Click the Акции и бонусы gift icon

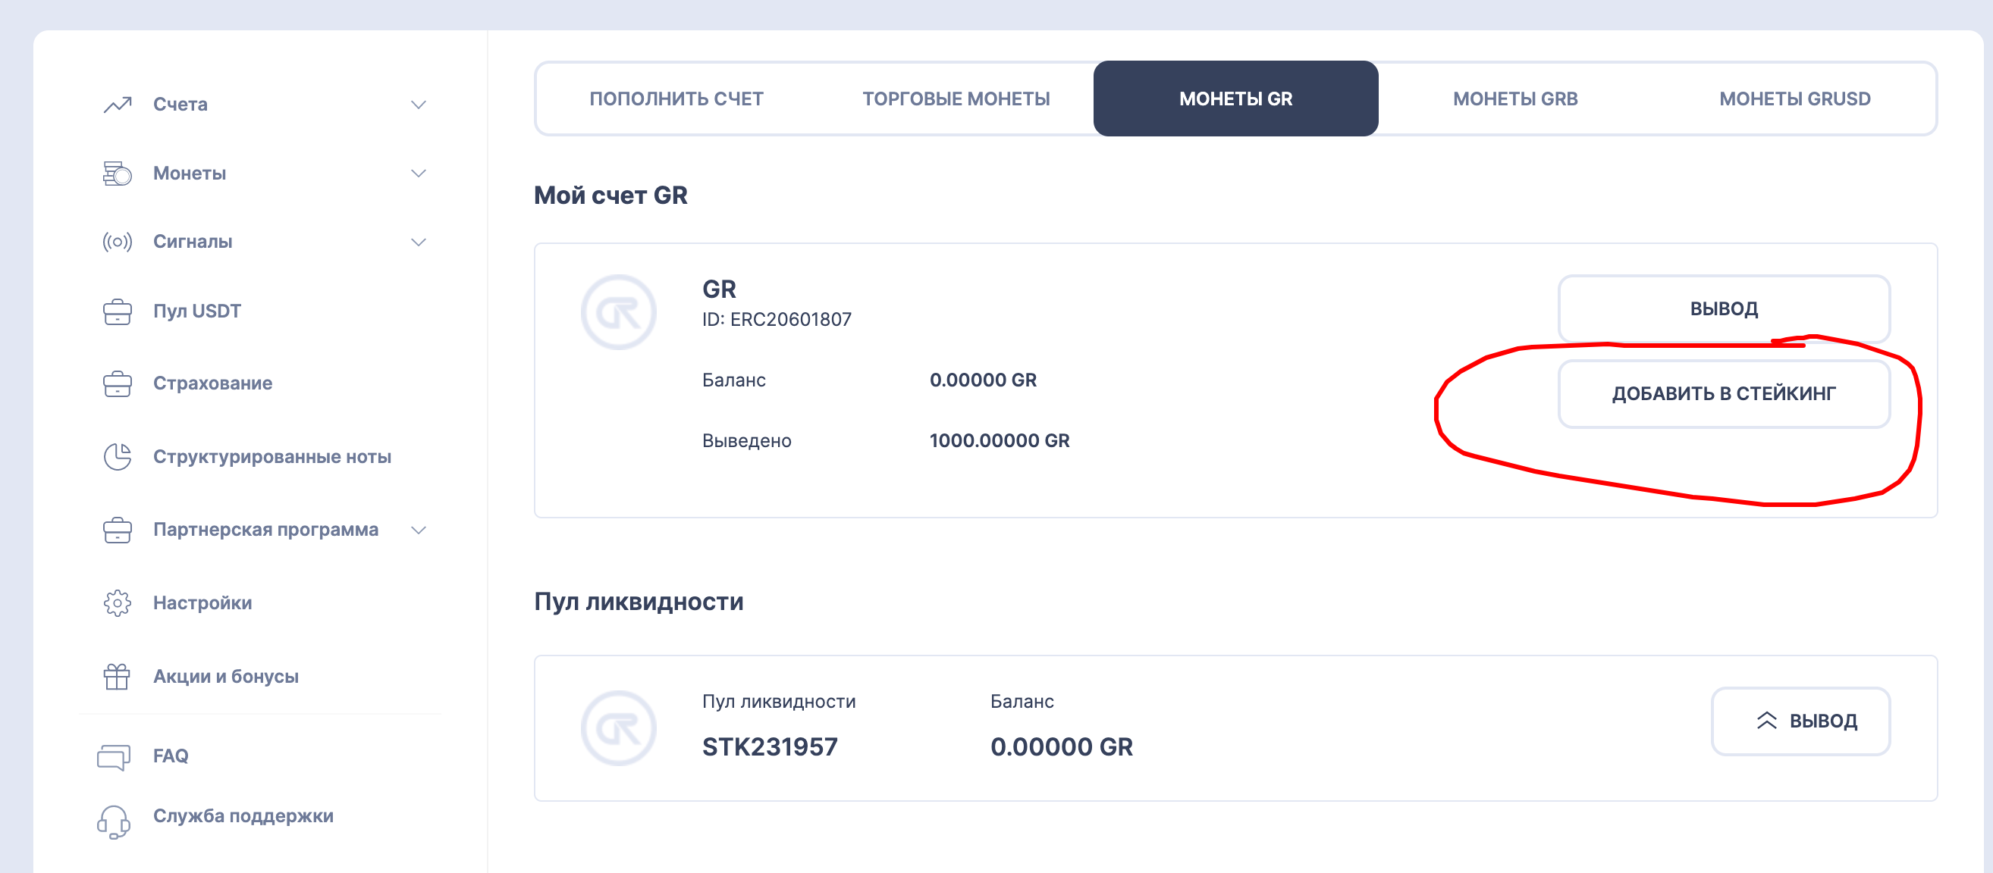pyautogui.click(x=117, y=677)
